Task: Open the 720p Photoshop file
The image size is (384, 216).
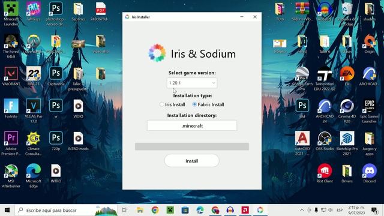Action: pyautogui.click(x=56, y=142)
